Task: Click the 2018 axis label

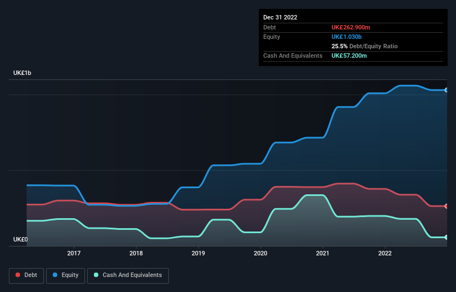Action: [136, 253]
